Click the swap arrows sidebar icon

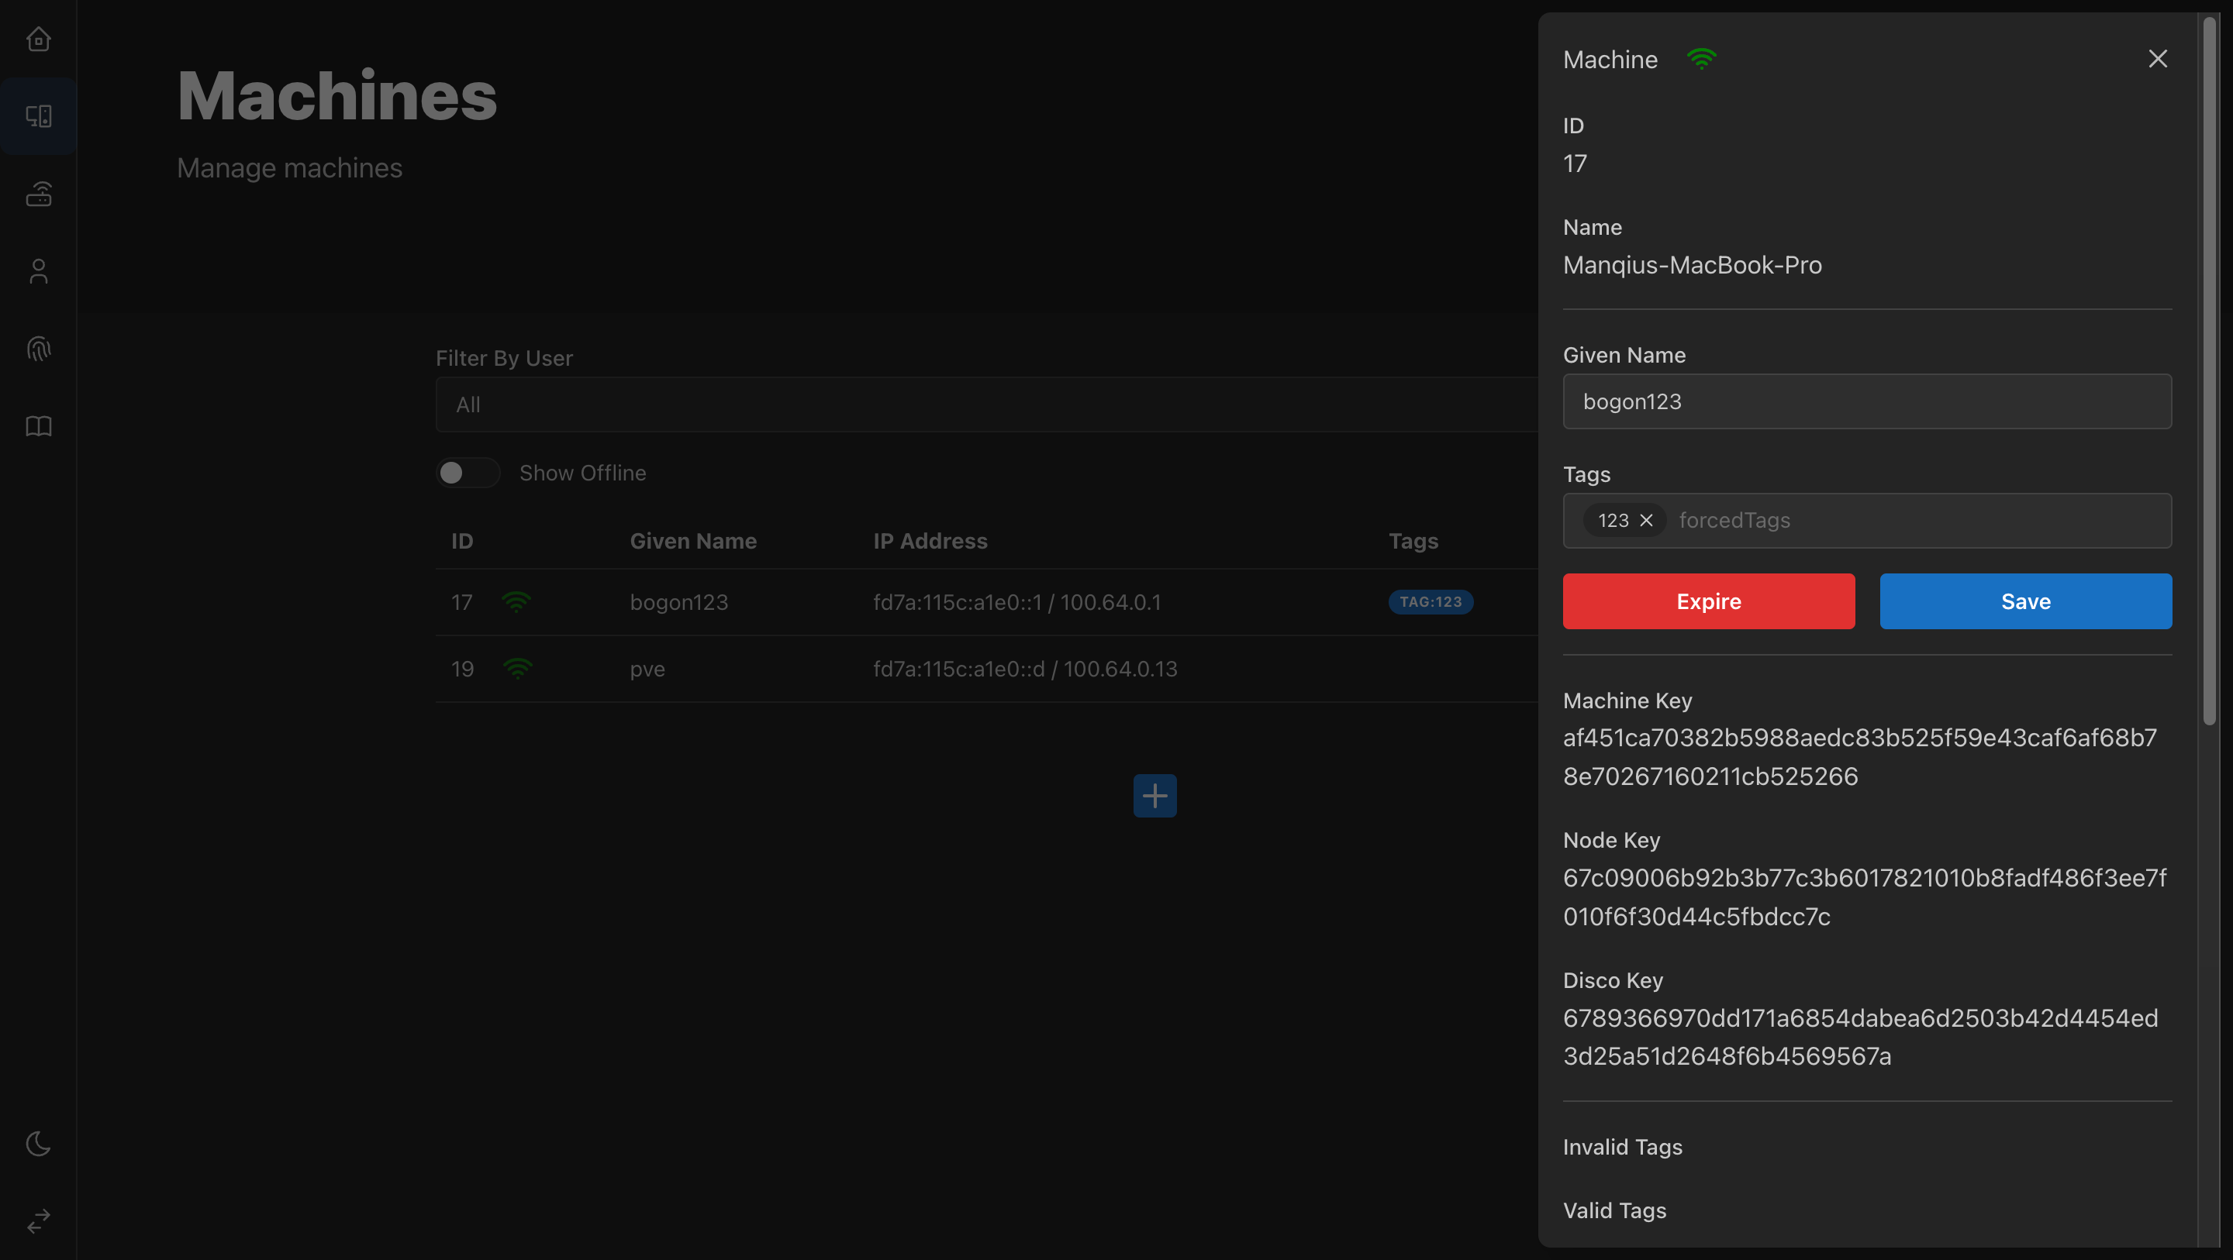[38, 1221]
